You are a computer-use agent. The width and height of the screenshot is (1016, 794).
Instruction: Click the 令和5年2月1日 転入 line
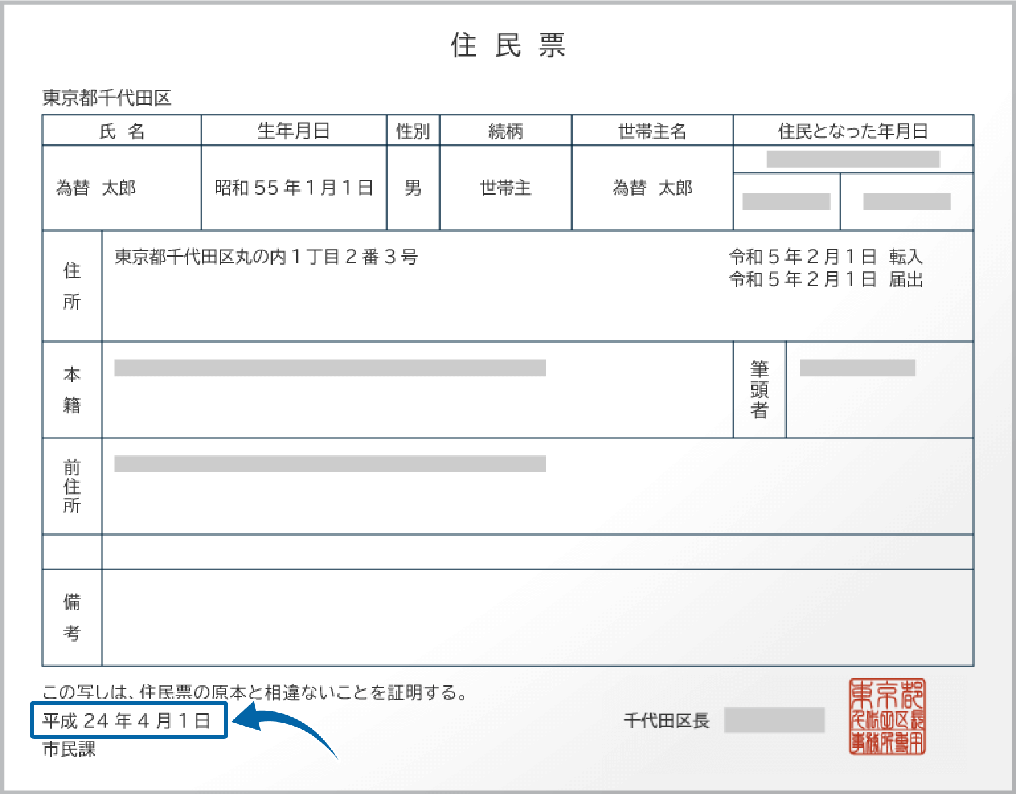825,256
